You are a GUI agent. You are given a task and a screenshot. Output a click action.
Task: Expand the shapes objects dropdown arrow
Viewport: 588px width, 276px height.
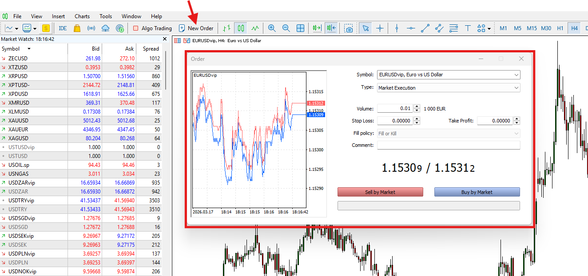pyautogui.click(x=489, y=28)
